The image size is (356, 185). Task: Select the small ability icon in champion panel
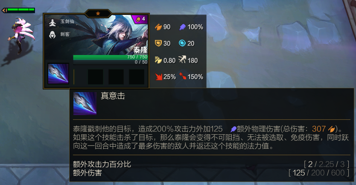point(58,74)
